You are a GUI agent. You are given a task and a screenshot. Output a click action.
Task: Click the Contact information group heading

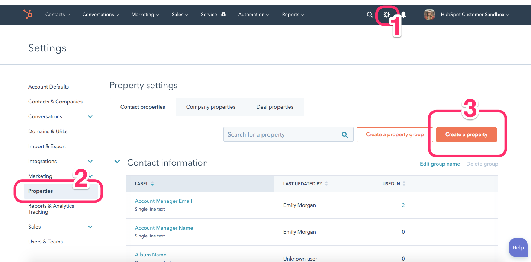pos(167,163)
